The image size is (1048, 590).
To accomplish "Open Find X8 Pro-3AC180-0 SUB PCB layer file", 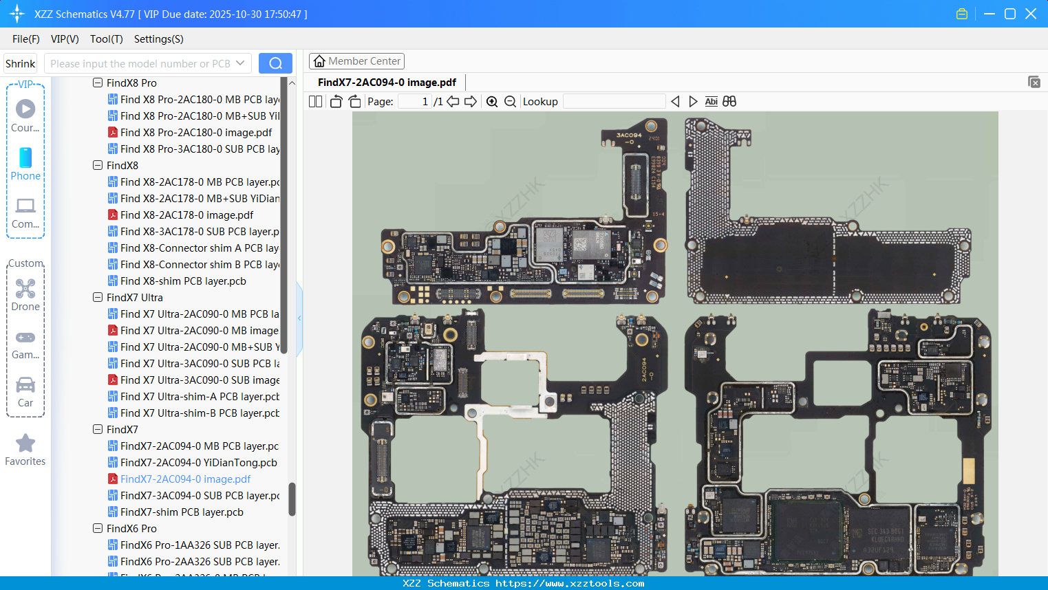I will (x=193, y=149).
